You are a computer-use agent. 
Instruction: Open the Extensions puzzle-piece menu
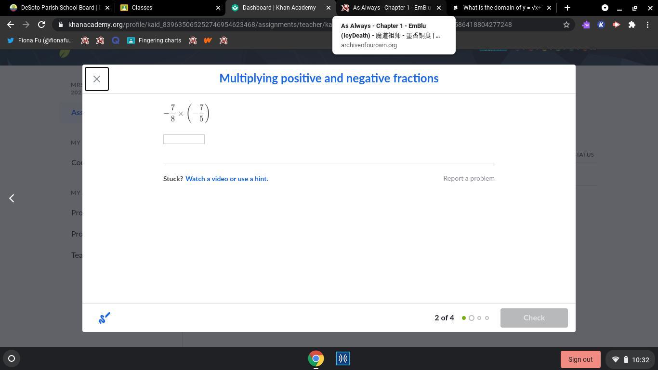point(632,25)
